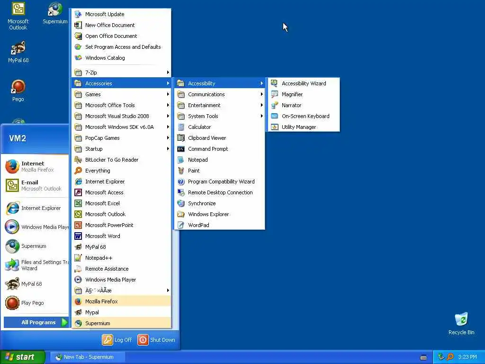This screenshot has width=485, height=364.
Task: Open Remote Assistance
Action: pos(121,269)
